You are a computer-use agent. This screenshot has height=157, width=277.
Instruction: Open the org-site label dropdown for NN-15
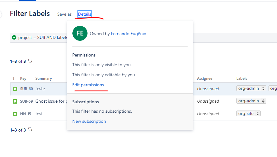[x=248, y=113]
